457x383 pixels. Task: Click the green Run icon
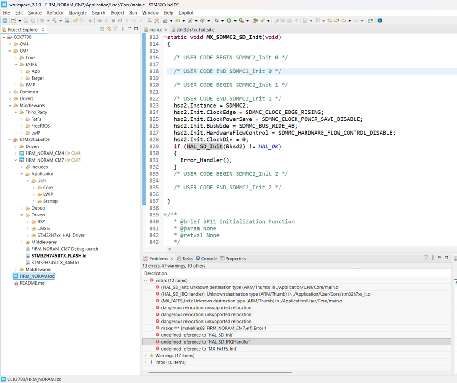pyautogui.click(x=229, y=21)
